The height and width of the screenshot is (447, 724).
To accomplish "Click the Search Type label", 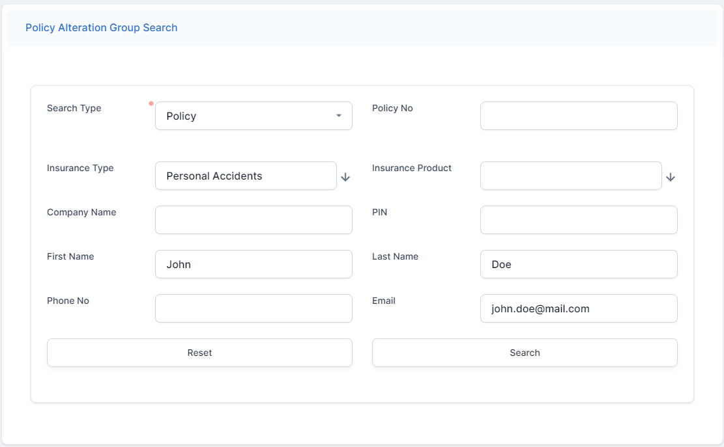I will (74, 108).
